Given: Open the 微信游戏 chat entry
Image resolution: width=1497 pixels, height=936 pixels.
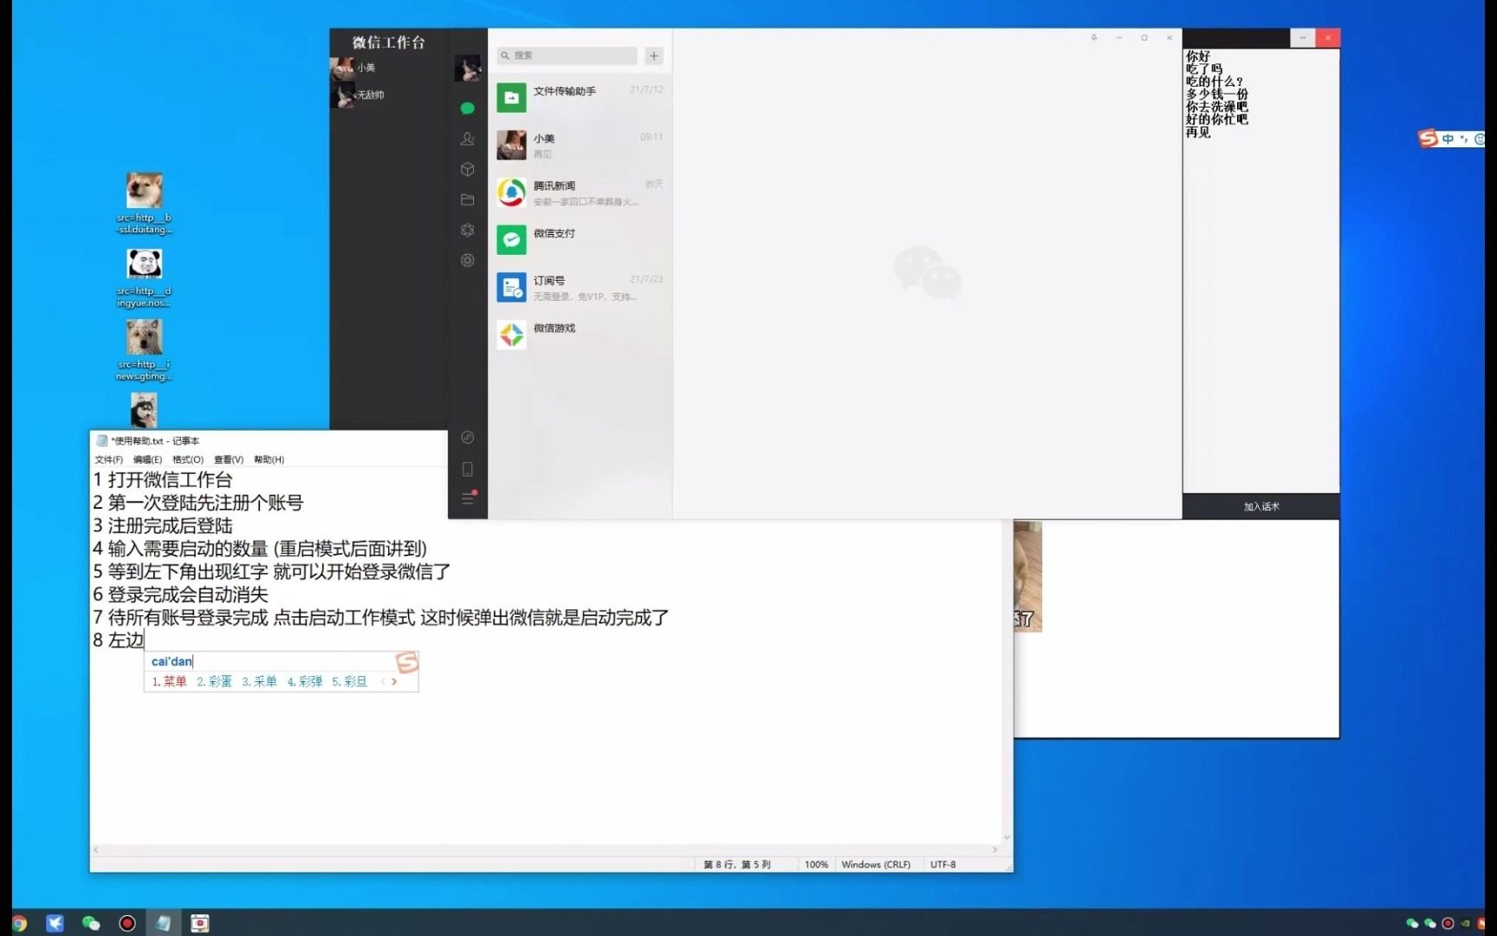Looking at the screenshot, I should (580, 335).
